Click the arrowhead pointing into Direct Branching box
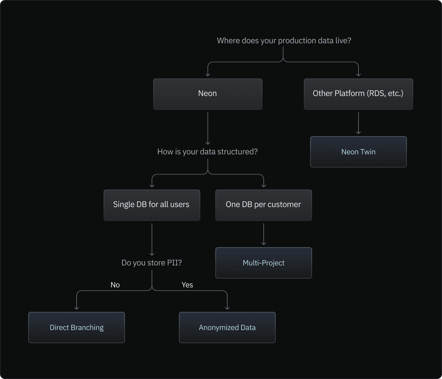Viewport: 442px width, 379px height. [x=77, y=308]
